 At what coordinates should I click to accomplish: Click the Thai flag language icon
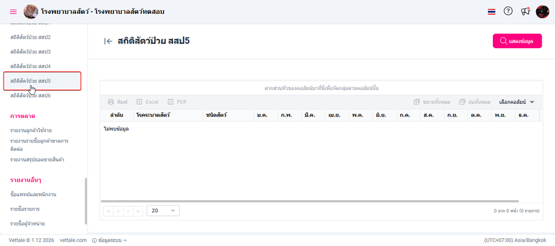coord(492,11)
